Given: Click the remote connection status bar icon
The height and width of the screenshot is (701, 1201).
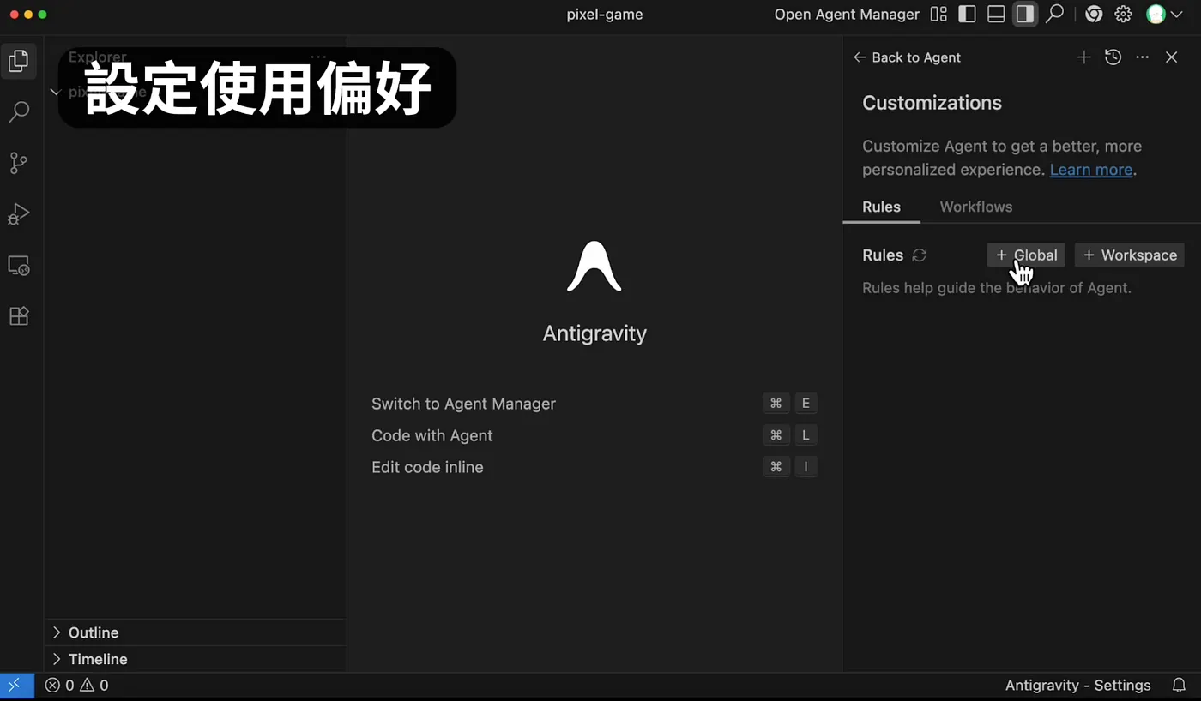Looking at the screenshot, I should click(x=16, y=686).
